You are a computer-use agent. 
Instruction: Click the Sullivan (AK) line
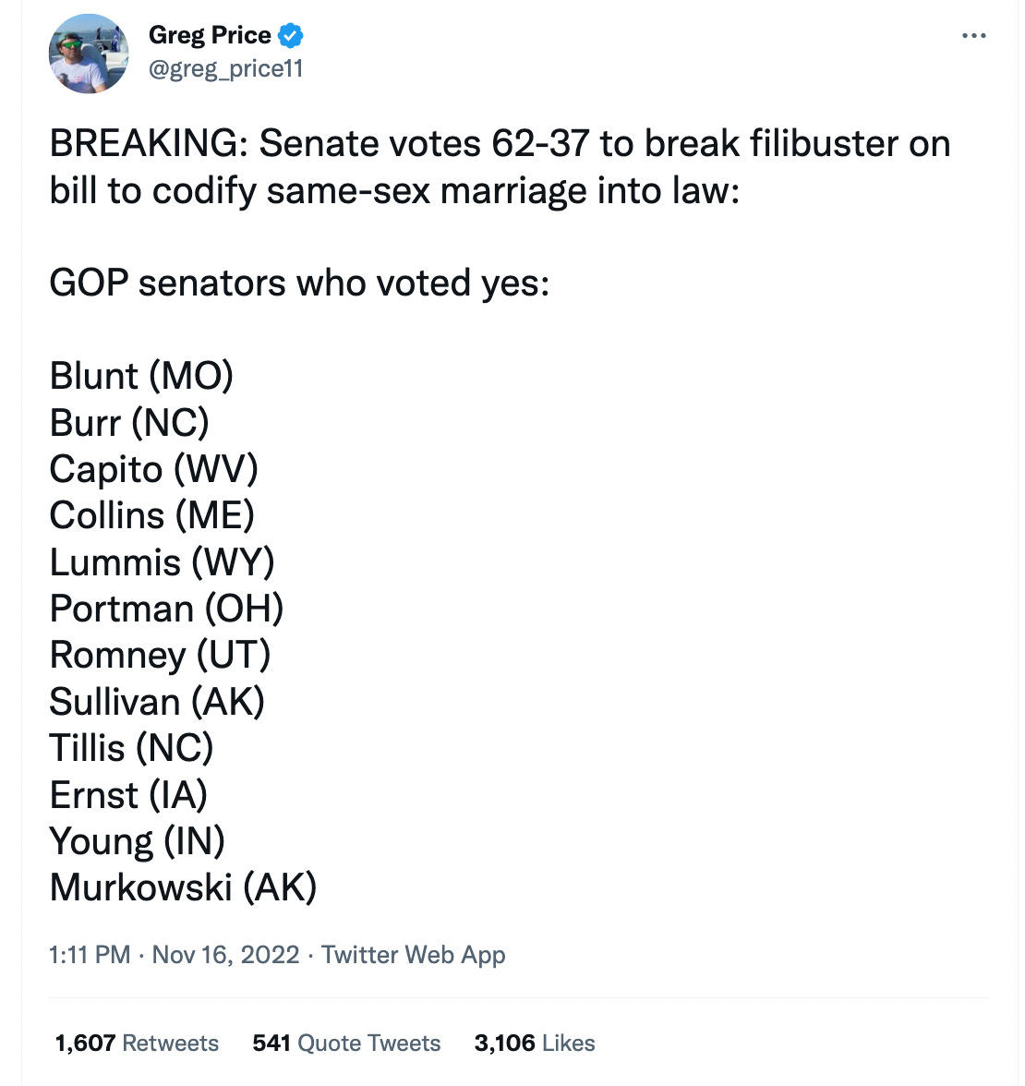[x=157, y=702]
